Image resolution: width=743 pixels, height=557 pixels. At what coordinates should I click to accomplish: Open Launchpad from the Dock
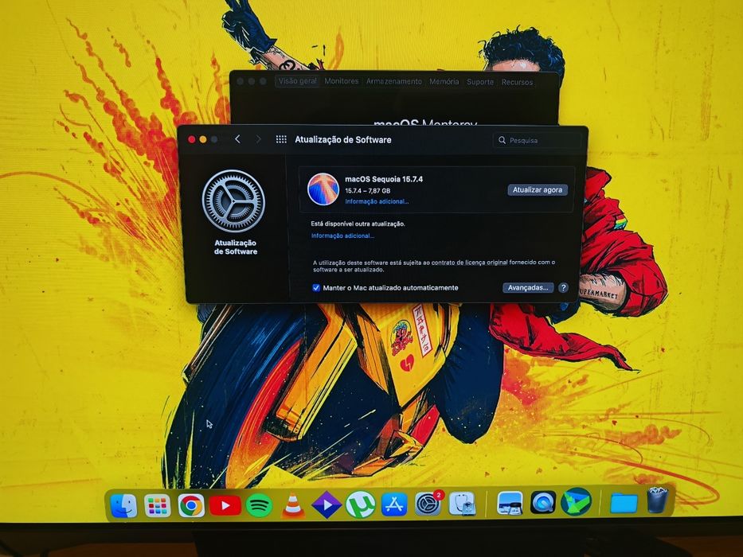tap(158, 506)
